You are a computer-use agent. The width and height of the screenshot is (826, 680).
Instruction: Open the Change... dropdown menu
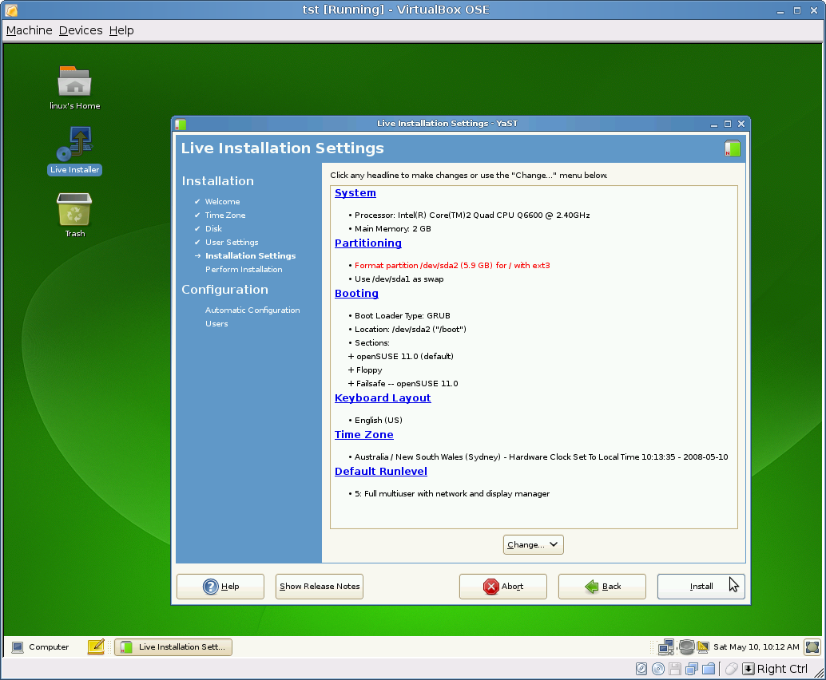coord(533,544)
